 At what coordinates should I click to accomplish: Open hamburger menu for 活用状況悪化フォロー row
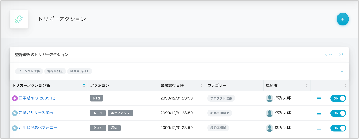pos(319,128)
